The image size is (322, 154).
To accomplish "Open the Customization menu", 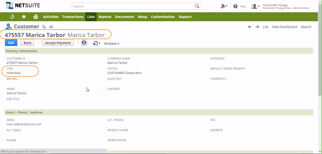I will click(x=163, y=17).
